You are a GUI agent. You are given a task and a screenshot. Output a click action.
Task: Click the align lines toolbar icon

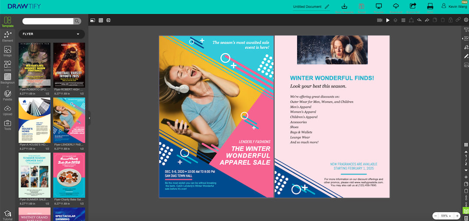pyautogui.click(x=403, y=20)
